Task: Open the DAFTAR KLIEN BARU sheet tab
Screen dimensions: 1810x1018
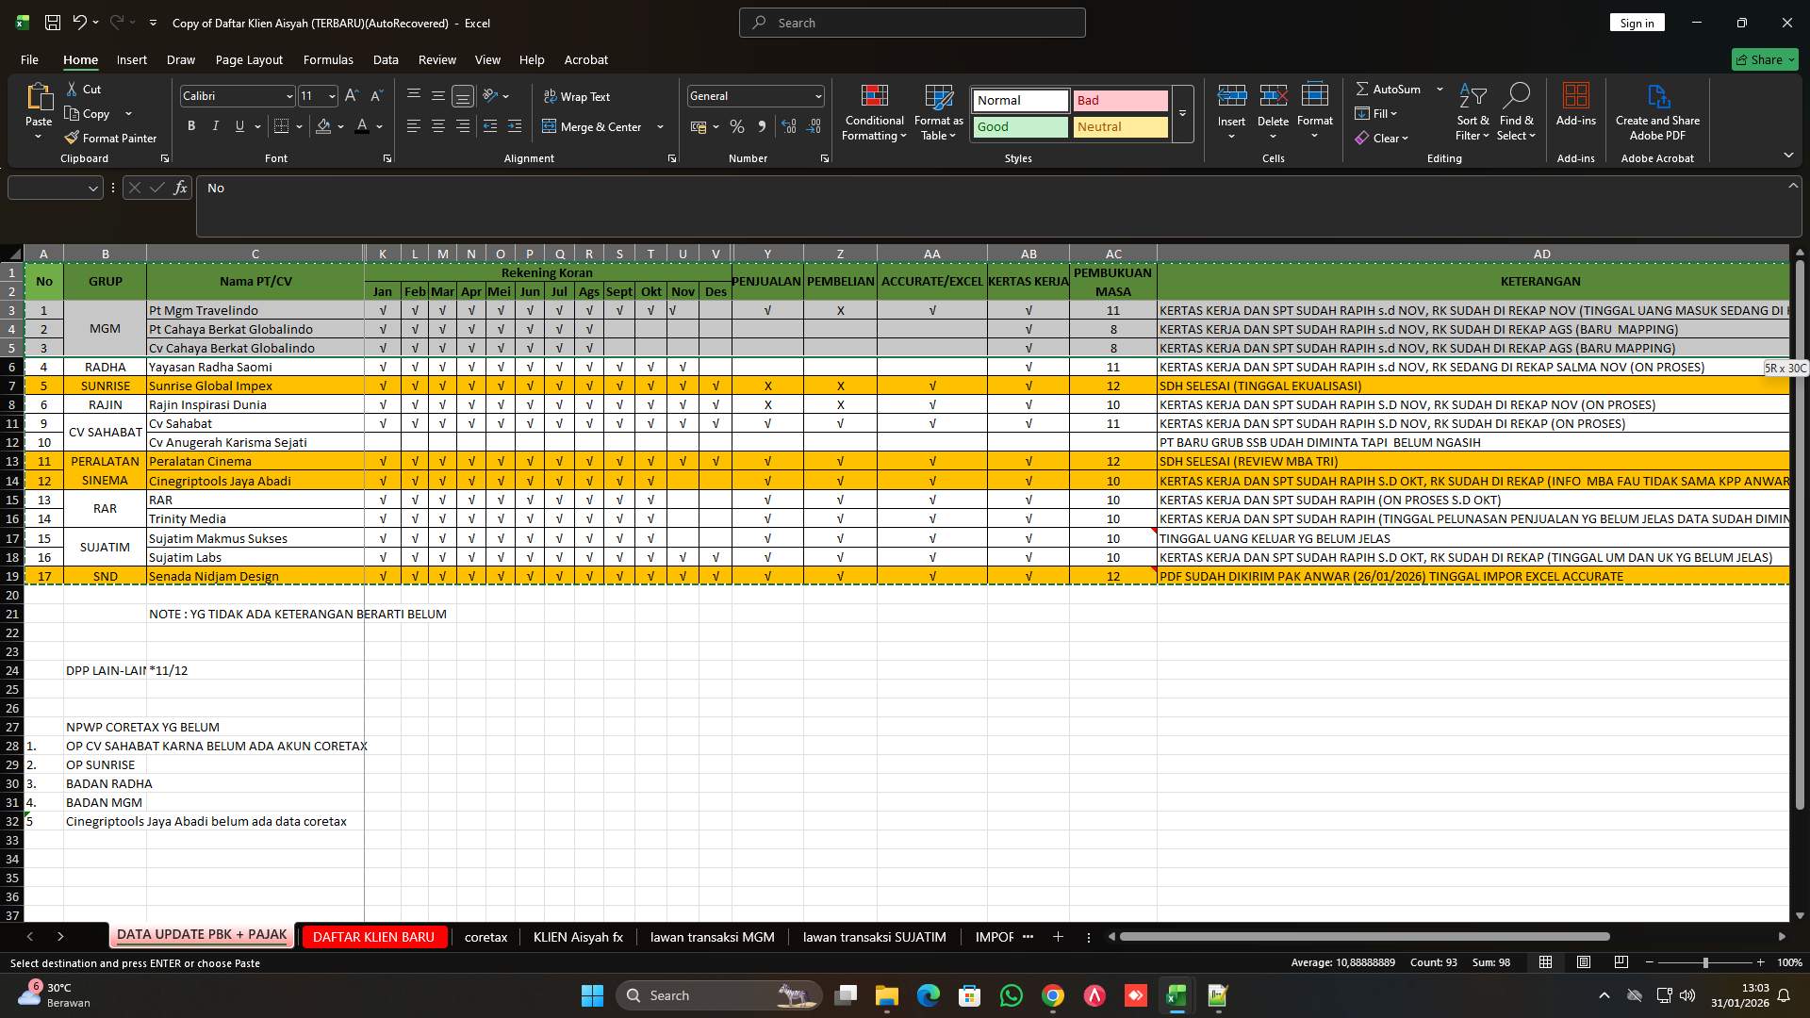Action: coord(373,936)
